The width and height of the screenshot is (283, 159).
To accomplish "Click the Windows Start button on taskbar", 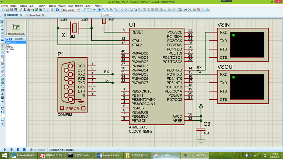I will point(4,155).
